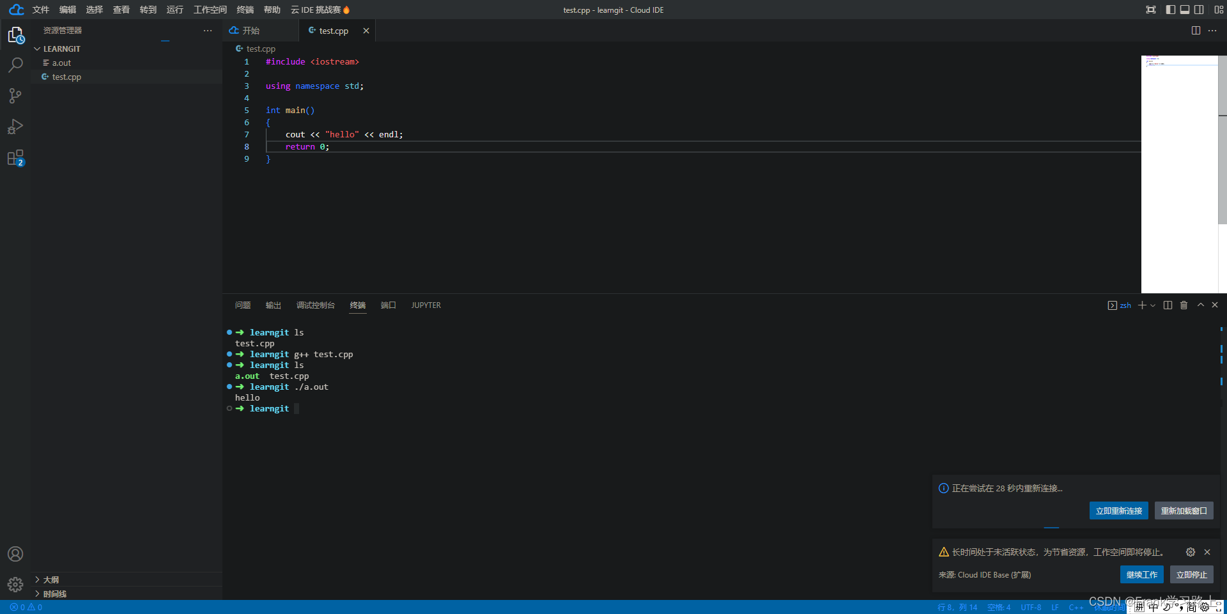Kill terminal with trash icon
The height and width of the screenshot is (614, 1227).
coord(1184,305)
